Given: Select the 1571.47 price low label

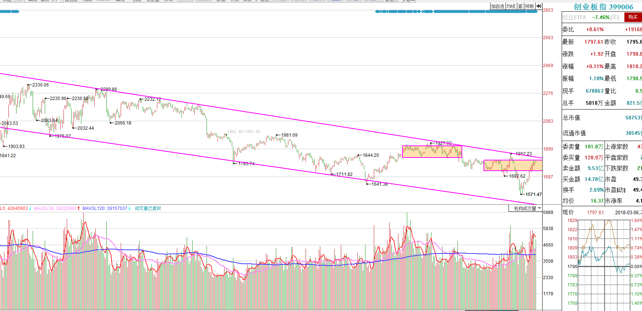Looking at the screenshot, I should pyautogui.click(x=533, y=195).
